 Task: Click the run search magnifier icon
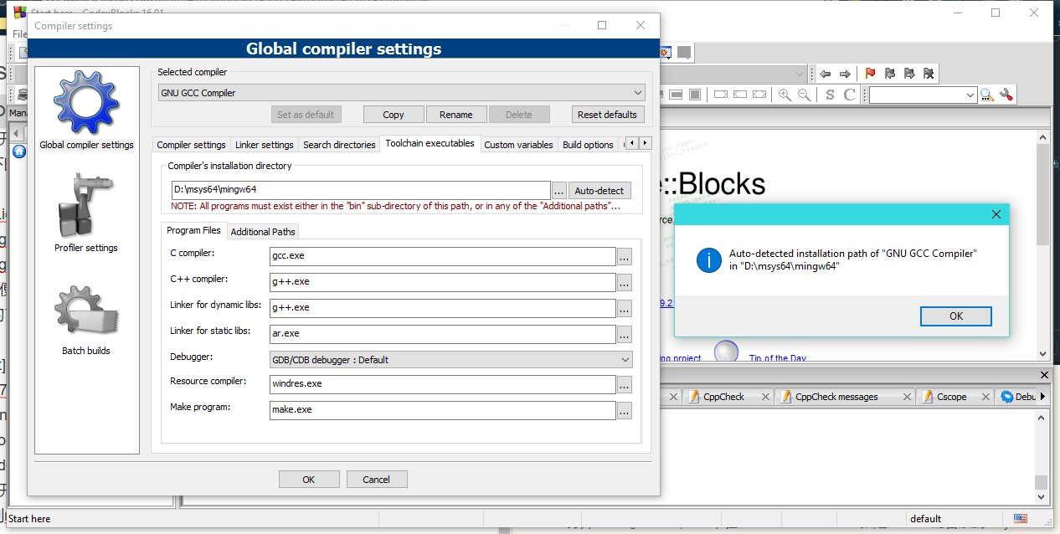coord(986,95)
